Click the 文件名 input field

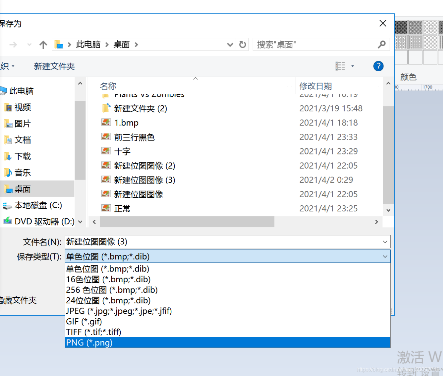pos(223,242)
